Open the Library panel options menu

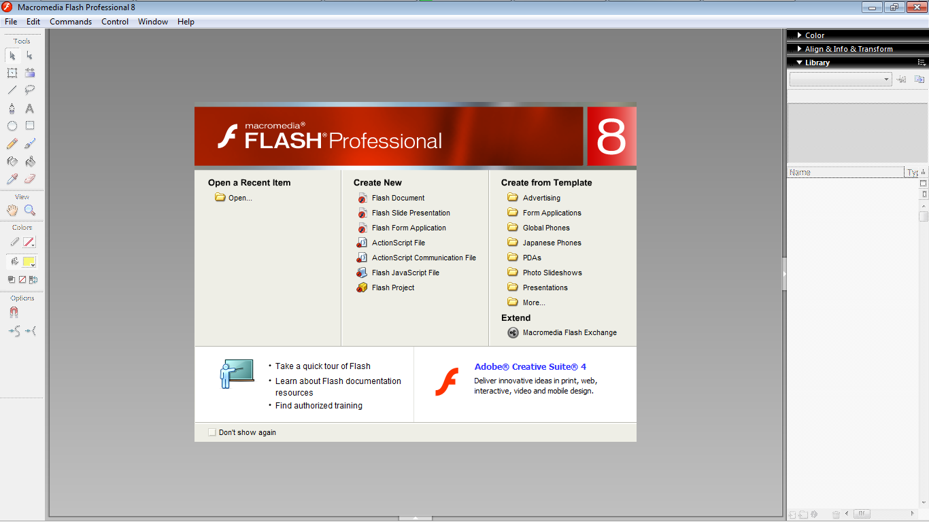point(922,63)
